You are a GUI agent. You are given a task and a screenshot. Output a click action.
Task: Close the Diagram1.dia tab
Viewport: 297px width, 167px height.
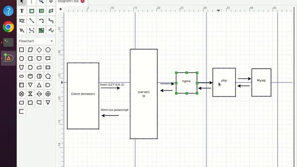click(83, 1)
